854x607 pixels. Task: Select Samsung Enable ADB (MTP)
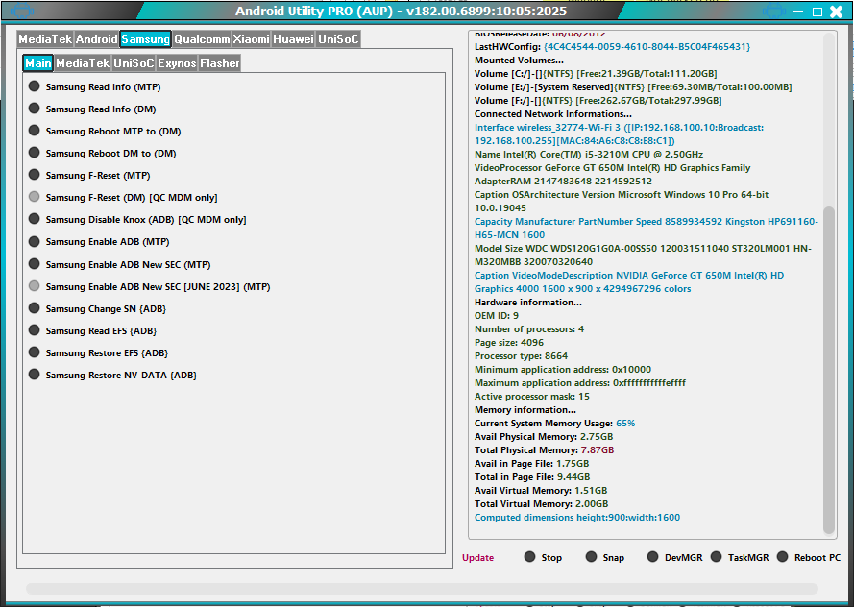pos(35,241)
